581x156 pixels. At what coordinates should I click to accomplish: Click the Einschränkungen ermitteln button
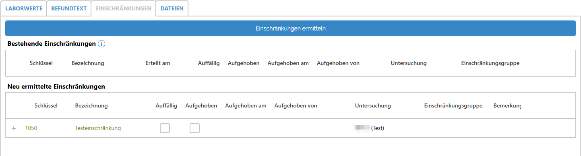click(x=290, y=28)
